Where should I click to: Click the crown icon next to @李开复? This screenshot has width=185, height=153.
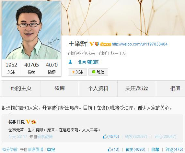coord(34,122)
